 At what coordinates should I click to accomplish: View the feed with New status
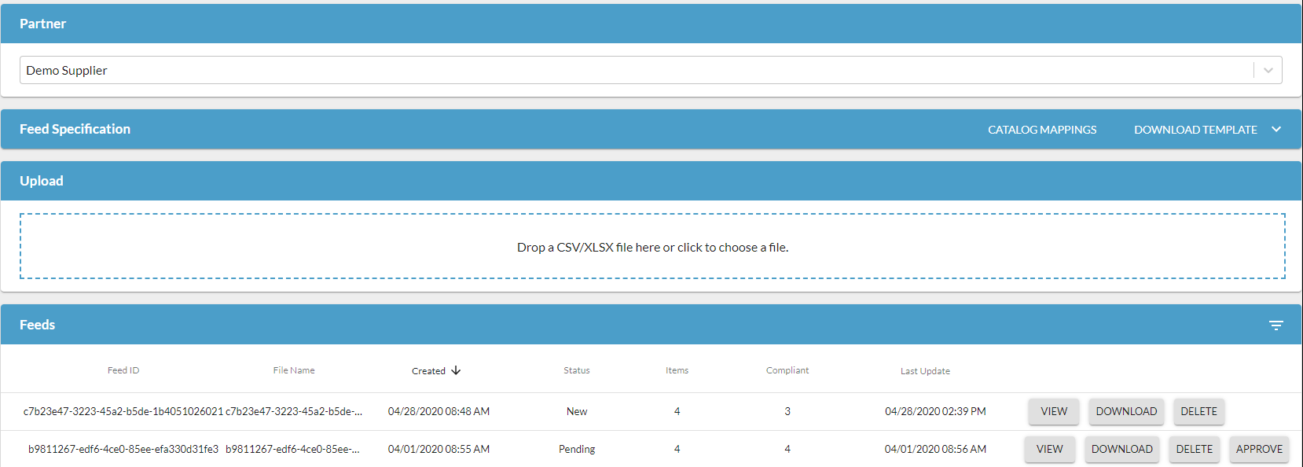tap(1054, 411)
